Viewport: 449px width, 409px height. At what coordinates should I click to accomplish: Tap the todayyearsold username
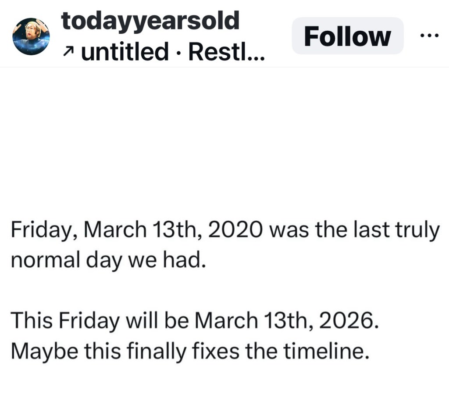[150, 21]
